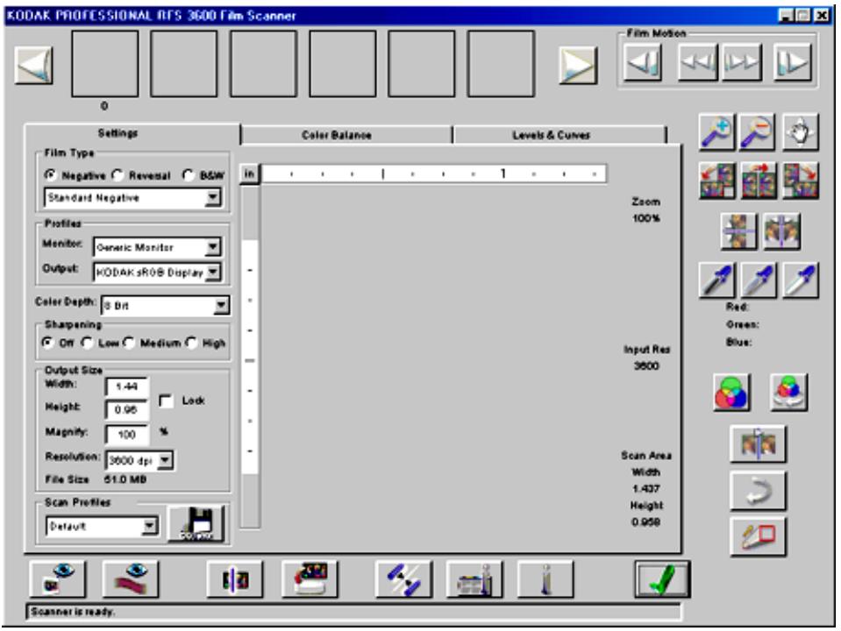
Task: Click the Width input field
Action: pyautogui.click(x=127, y=386)
